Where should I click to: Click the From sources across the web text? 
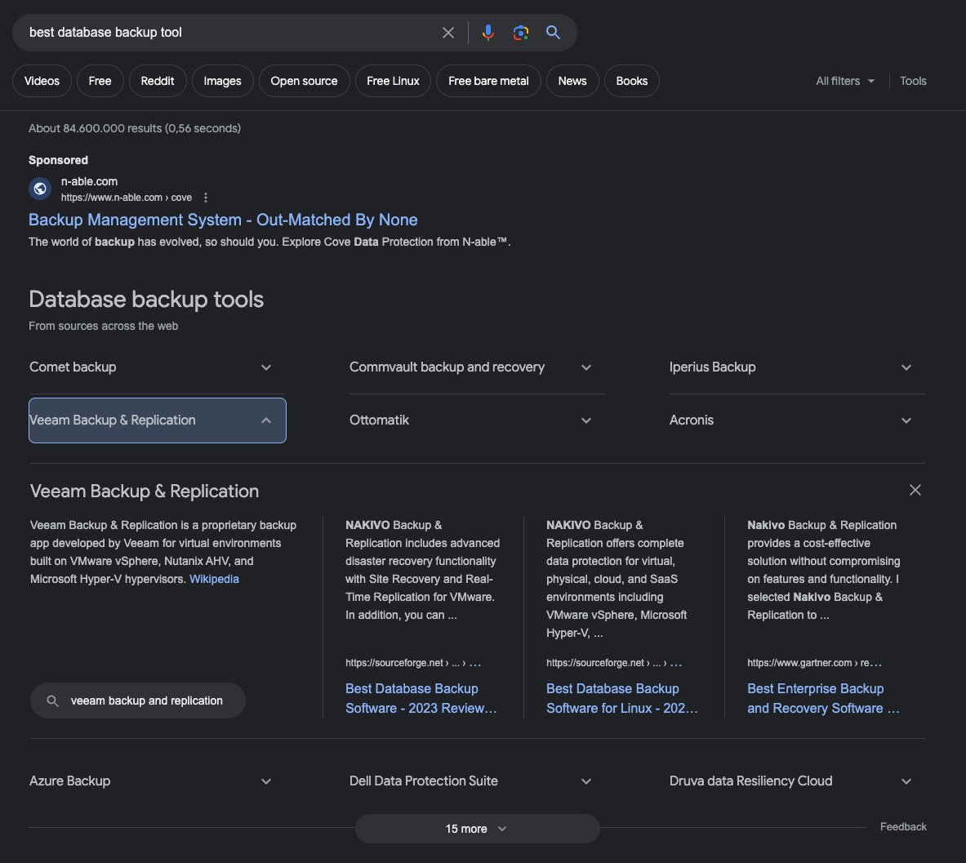click(x=104, y=326)
